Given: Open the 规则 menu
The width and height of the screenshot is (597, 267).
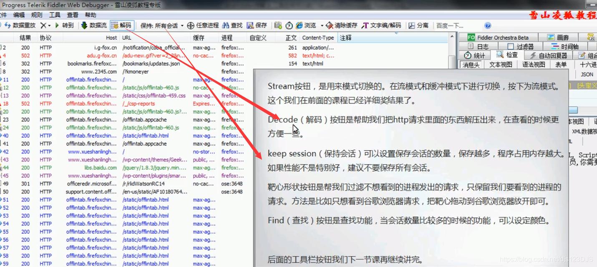Looking at the screenshot, I should (x=37, y=15).
